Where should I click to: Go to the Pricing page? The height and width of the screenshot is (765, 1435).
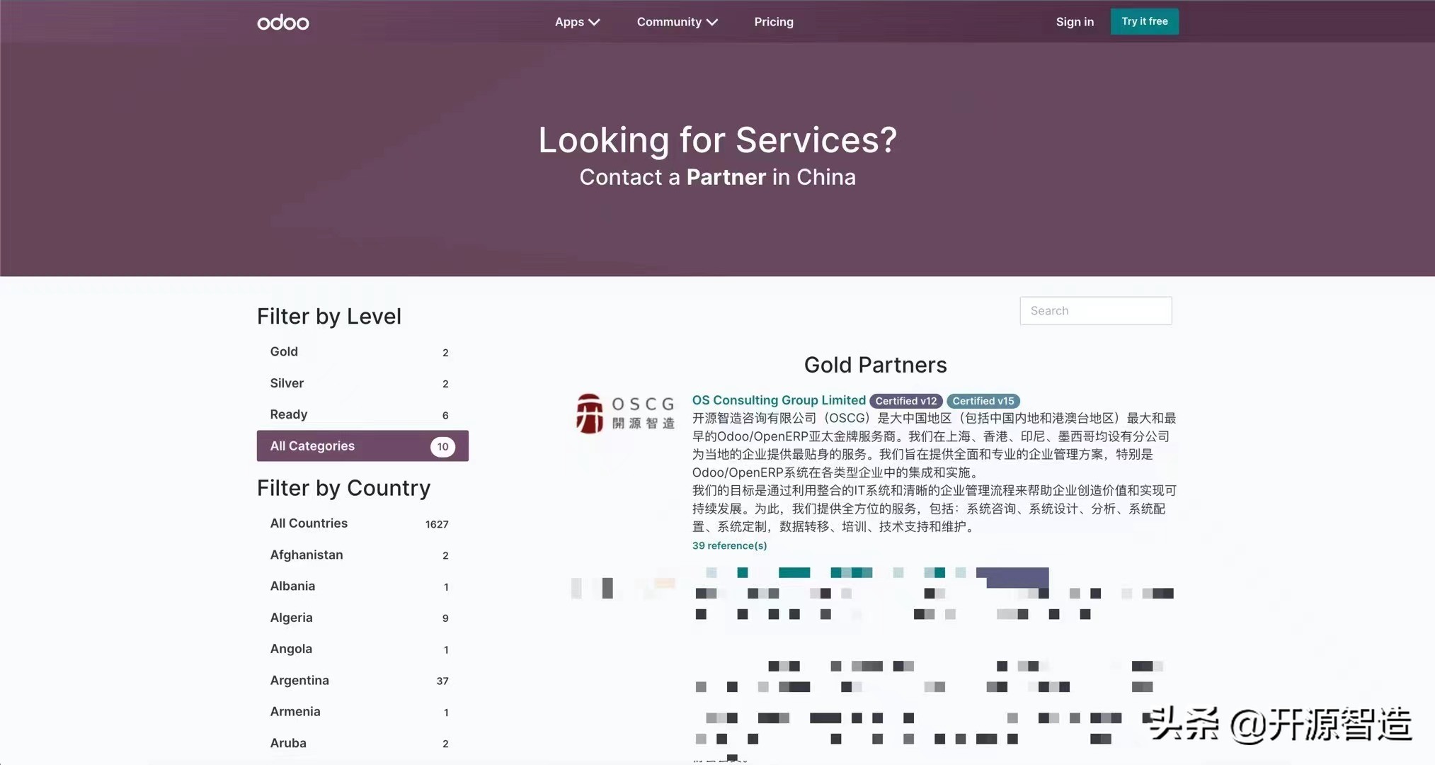coord(774,22)
